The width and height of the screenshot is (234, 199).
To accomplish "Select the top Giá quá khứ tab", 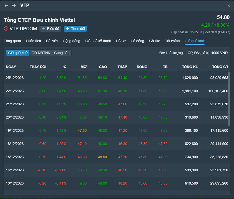I will [x=195, y=41].
